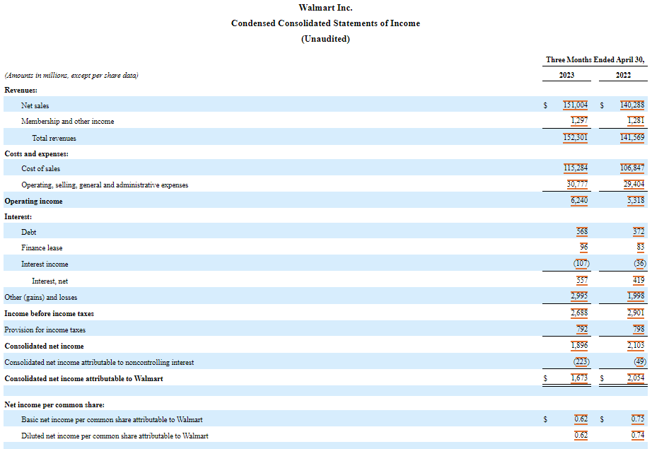Click 'Provision for income taxes' label
Screen dimensions: 652x449
[x=45, y=330]
